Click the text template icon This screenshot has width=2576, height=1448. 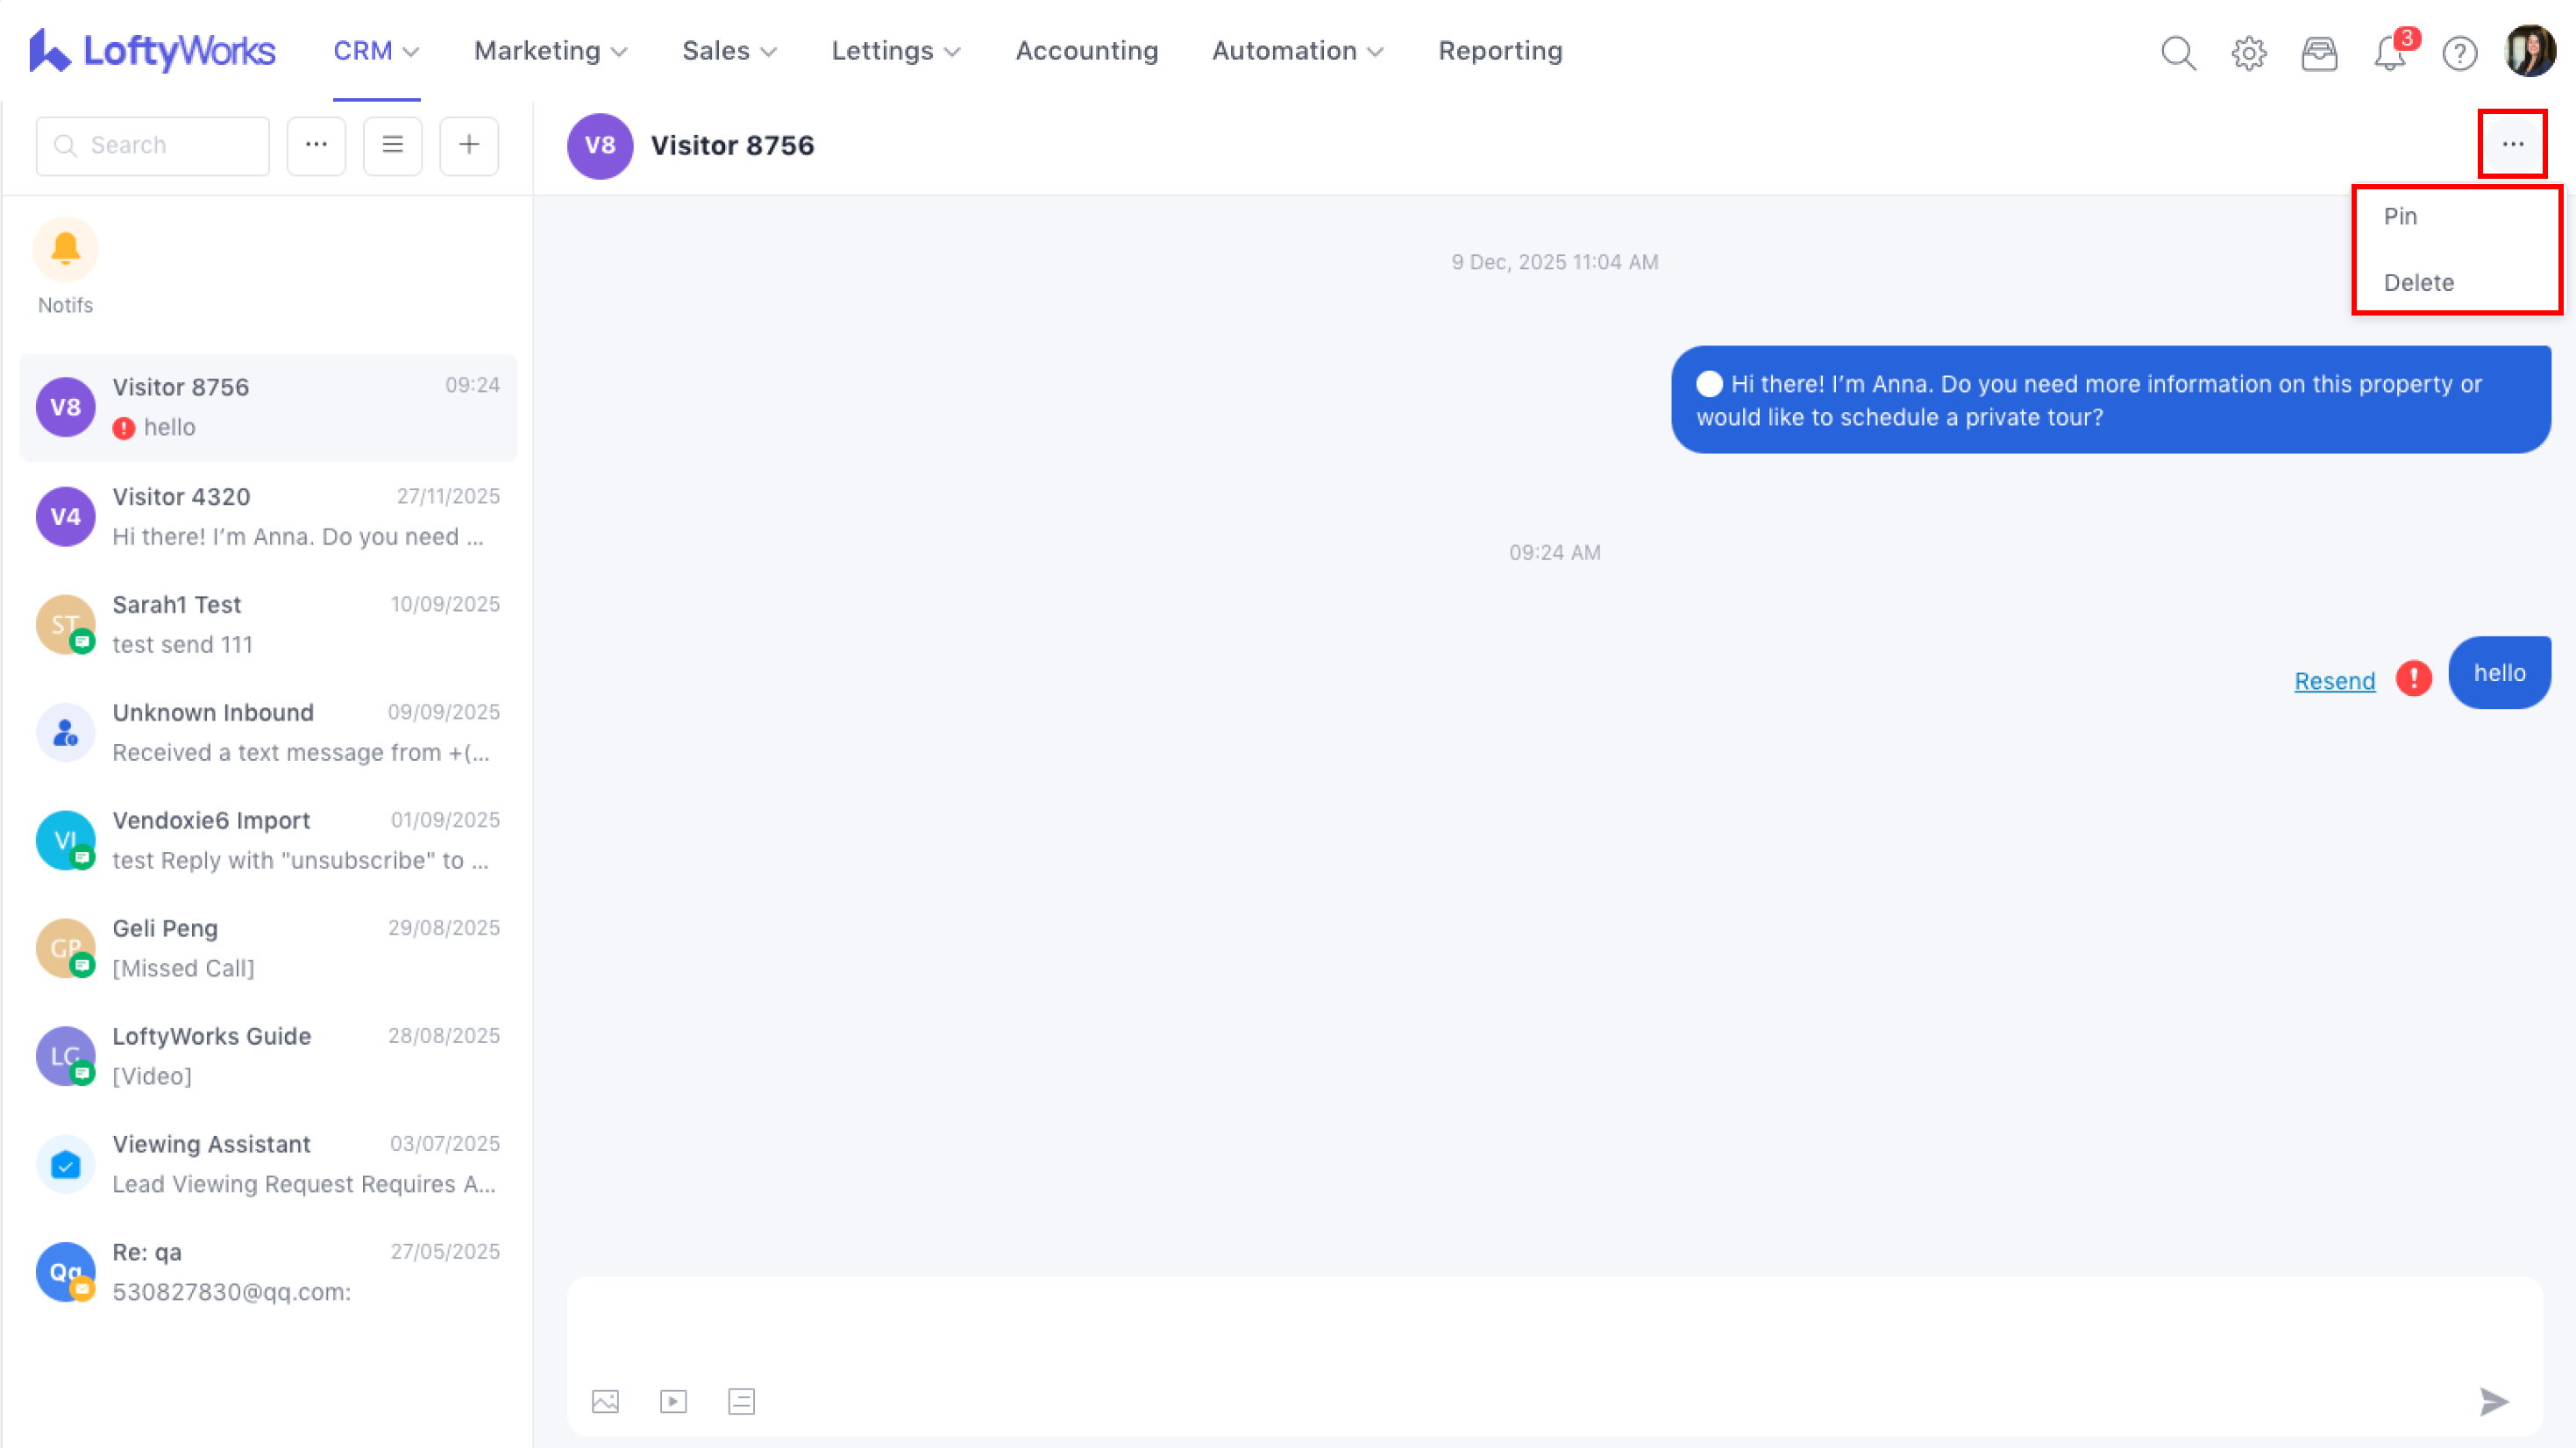pyautogui.click(x=741, y=1401)
